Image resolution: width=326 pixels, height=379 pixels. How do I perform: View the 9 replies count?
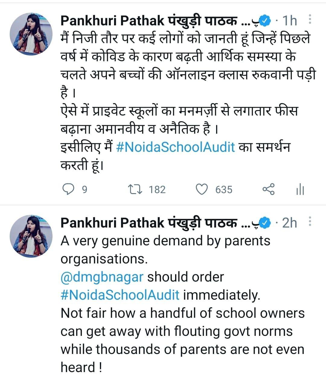pyautogui.click(x=85, y=189)
